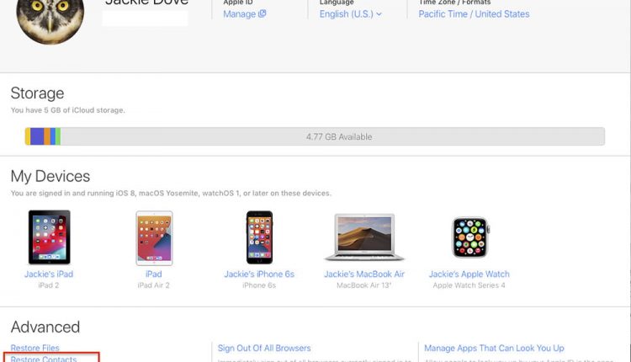Open the Jackie's Apple Watch link

469,274
